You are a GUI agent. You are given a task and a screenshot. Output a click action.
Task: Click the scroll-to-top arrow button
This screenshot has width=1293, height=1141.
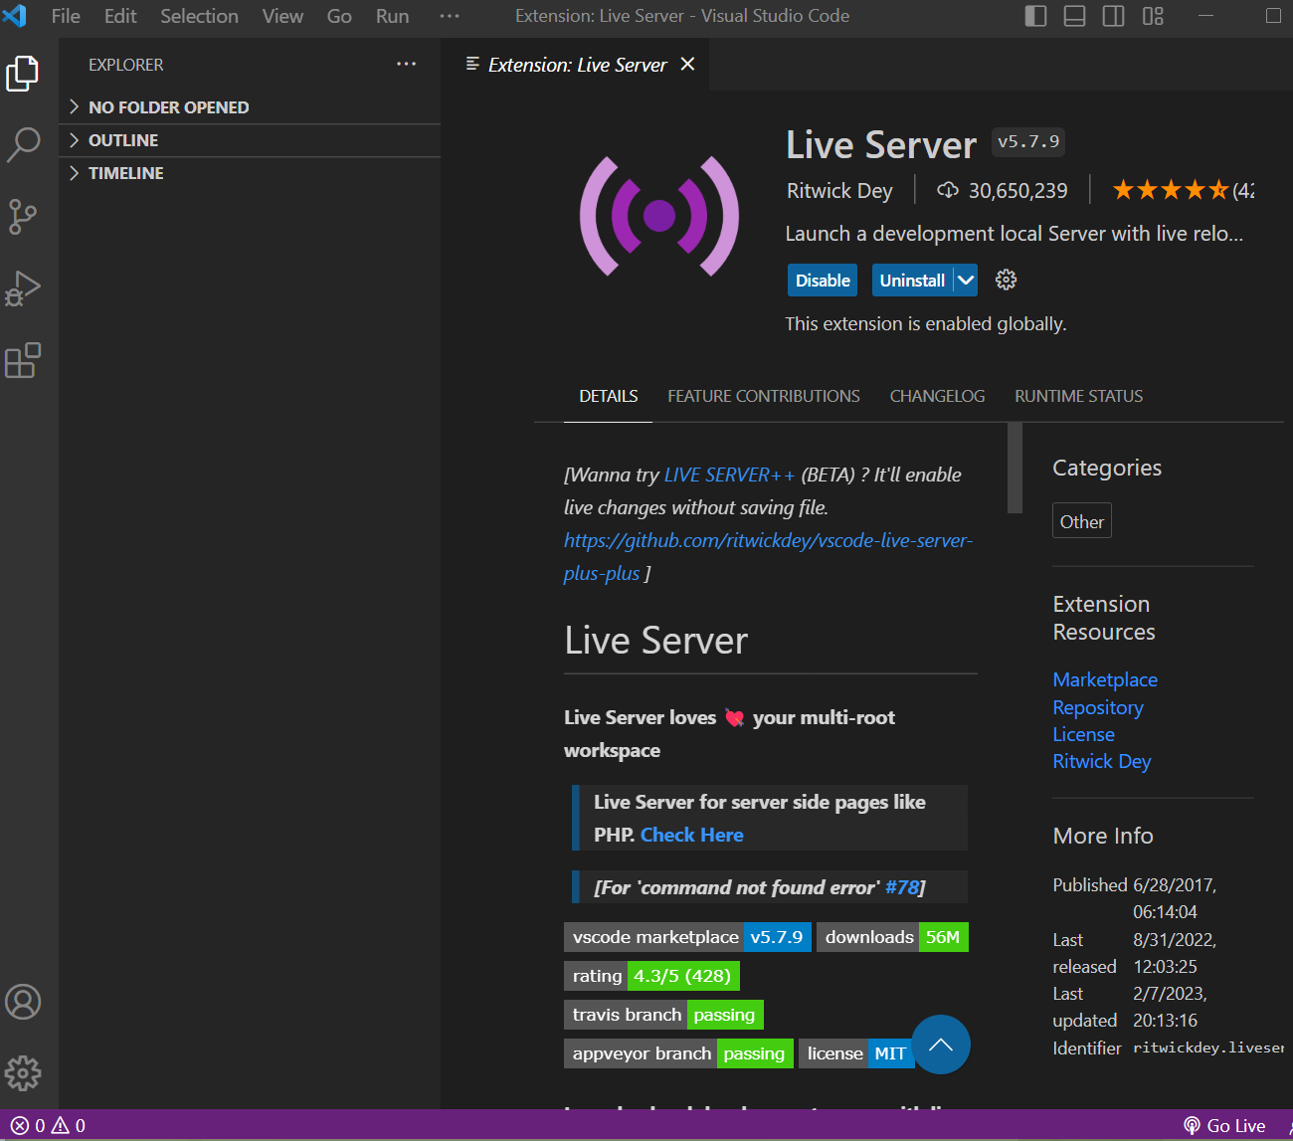click(941, 1045)
